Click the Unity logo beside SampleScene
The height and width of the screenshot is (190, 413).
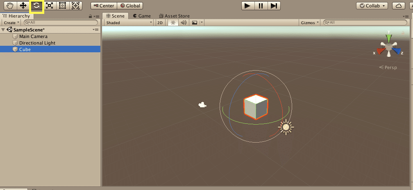10,30
